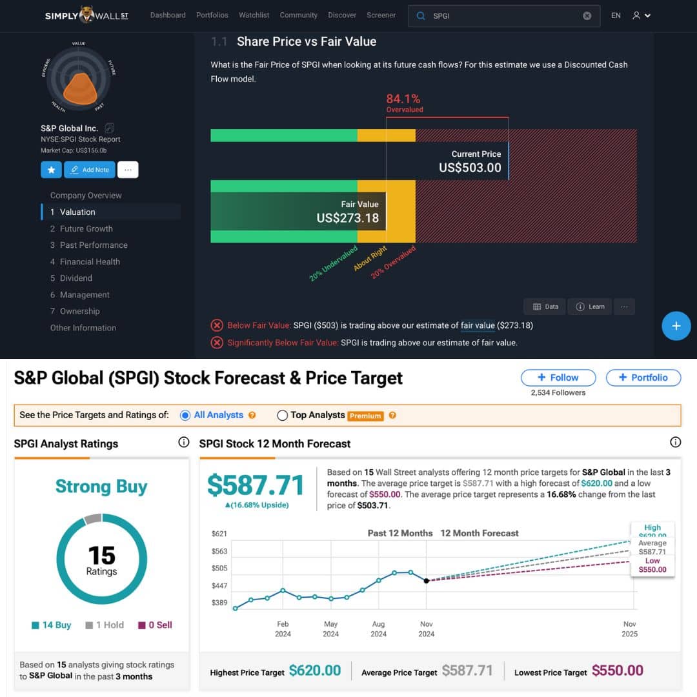The height and width of the screenshot is (697, 697).
Task: Click the 0 Sell purple legend swatch
Action: 142,625
